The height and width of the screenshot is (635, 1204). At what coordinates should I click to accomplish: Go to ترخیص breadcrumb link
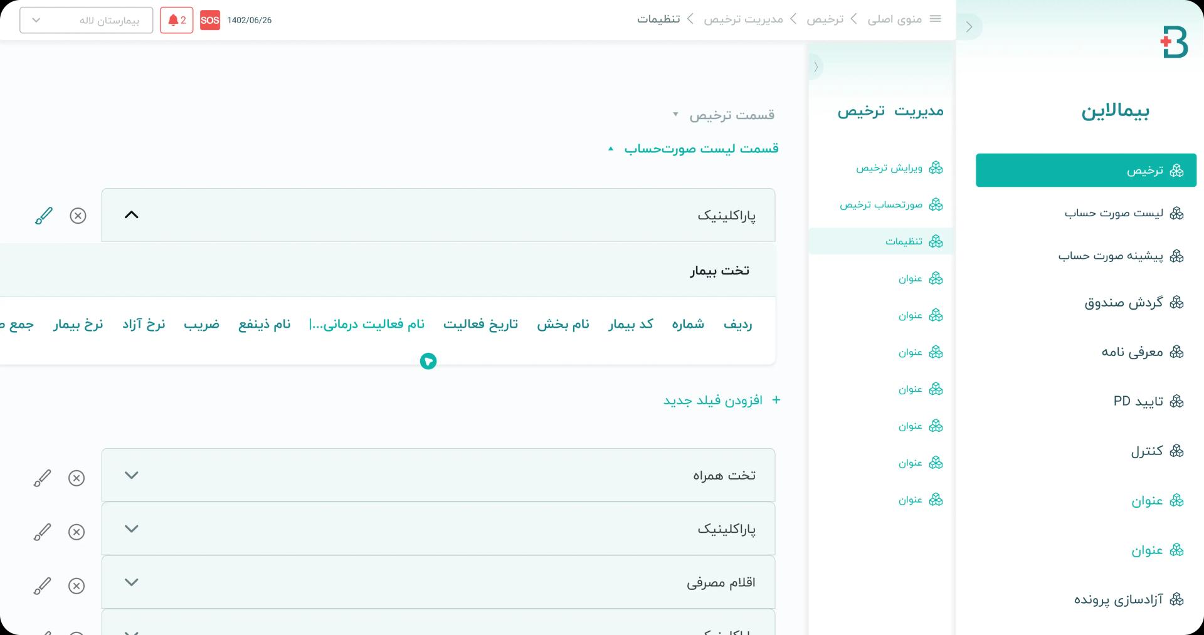825,19
